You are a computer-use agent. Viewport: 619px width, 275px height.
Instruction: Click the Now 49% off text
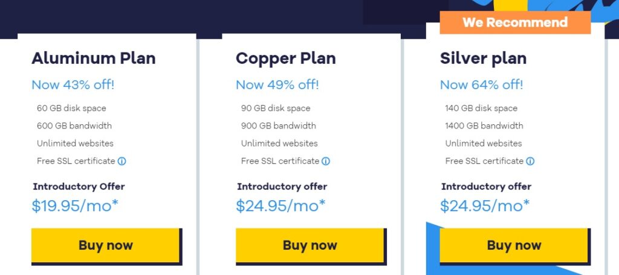[277, 84]
